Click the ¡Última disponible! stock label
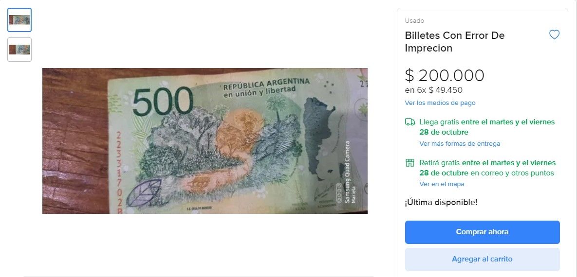The image size is (577, 277). tap(441, 203)
